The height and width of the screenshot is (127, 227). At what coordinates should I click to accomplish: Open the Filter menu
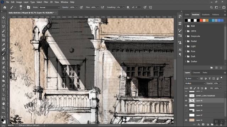46,2
